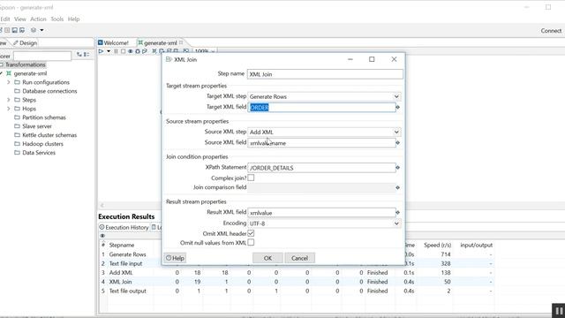The height and width of the screenshot is (318, 565).
Task: Insert variable icon beside Target XML field
Action: (x=398, y=108)
